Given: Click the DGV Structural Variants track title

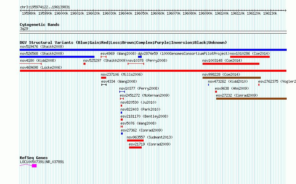Looking at the screenshot, I should (x=123, y=43).
